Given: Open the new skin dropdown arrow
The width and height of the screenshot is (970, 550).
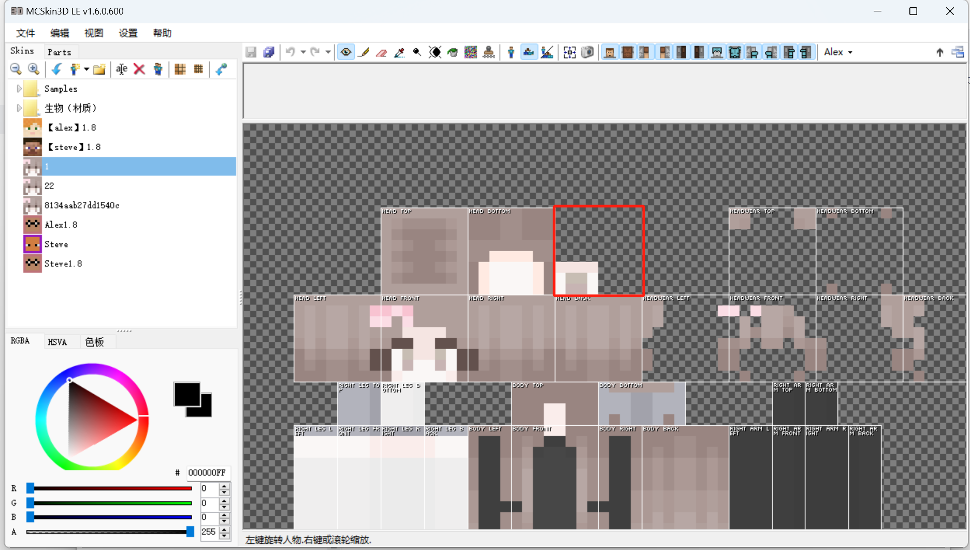Looking at the screenshot, I should click(x=86, y=69).
